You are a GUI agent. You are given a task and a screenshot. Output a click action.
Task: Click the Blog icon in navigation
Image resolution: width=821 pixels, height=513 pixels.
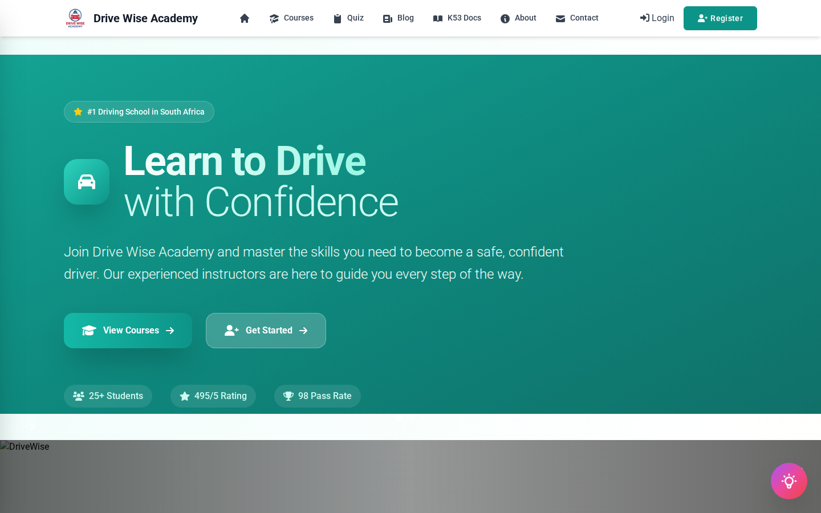point(387,18)
